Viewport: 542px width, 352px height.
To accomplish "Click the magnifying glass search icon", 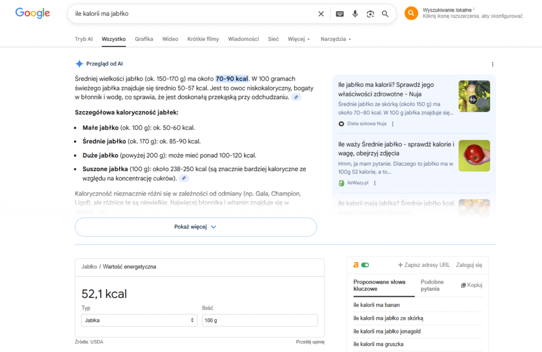I will pos(385,14).
